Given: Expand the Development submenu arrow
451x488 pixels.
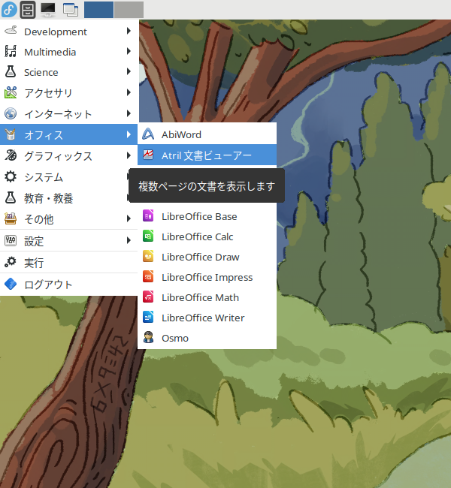Looking at the screenshot, I should tap(129, 31).
